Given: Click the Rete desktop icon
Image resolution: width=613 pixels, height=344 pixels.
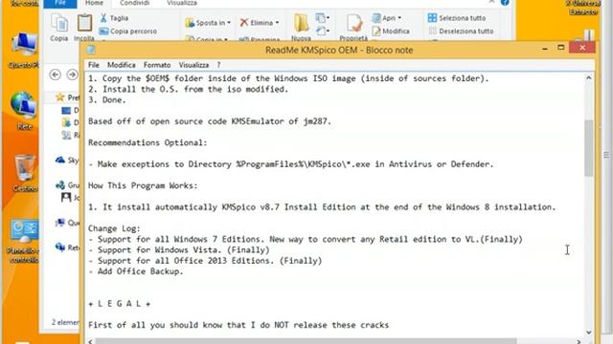Looking at the screenshot, I should [x=24, y=111].
